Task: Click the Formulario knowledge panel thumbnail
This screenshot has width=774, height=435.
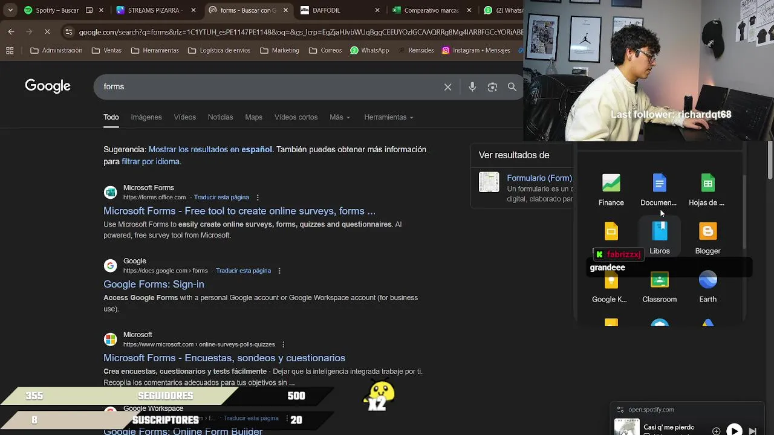Action: [x=489, y=182]
